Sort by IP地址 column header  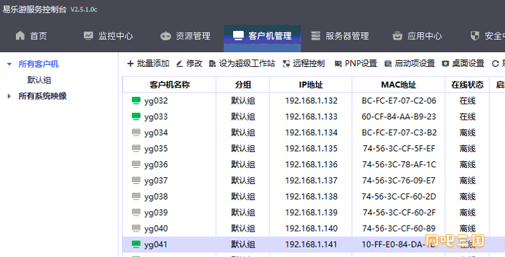pos(311,84)
